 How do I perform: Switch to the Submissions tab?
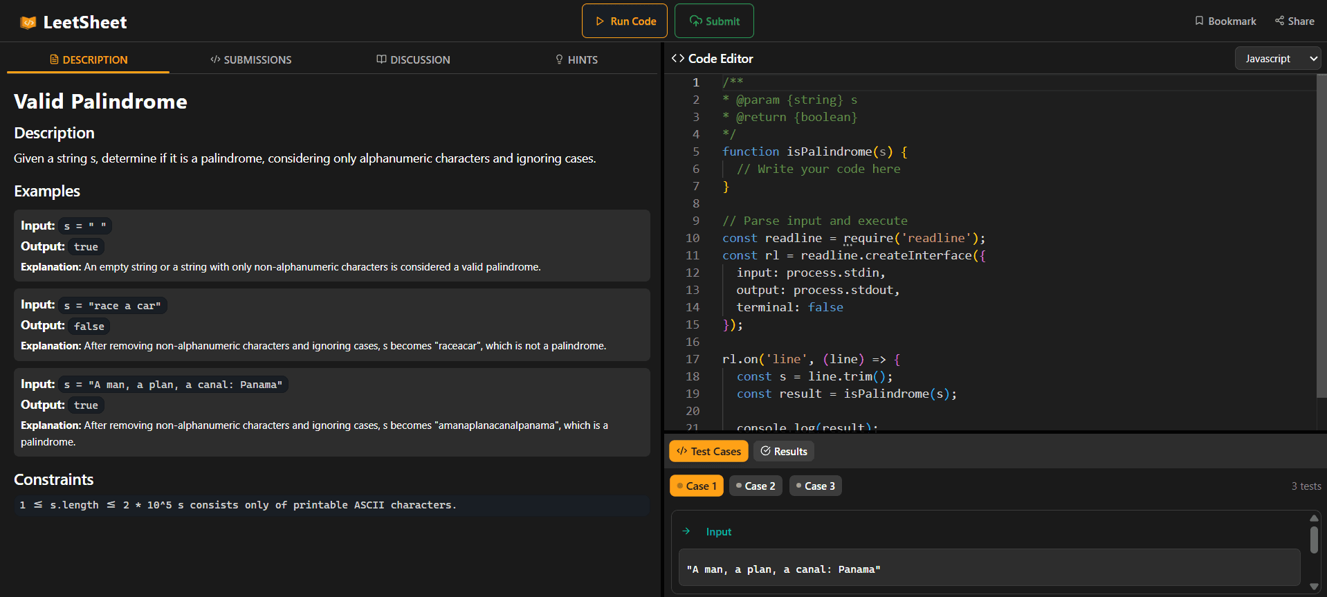250,59
